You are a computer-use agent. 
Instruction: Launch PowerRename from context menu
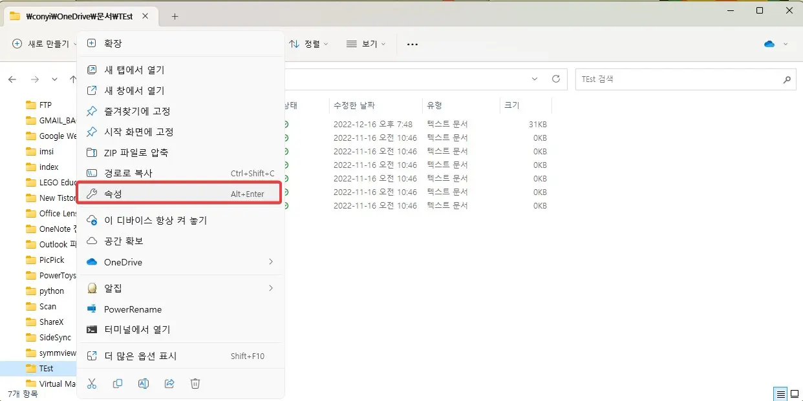180,309
